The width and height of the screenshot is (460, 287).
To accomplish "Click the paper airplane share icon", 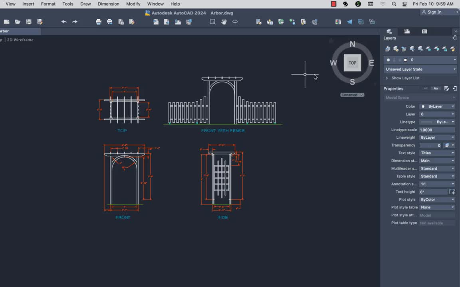I will pos(349,22).
